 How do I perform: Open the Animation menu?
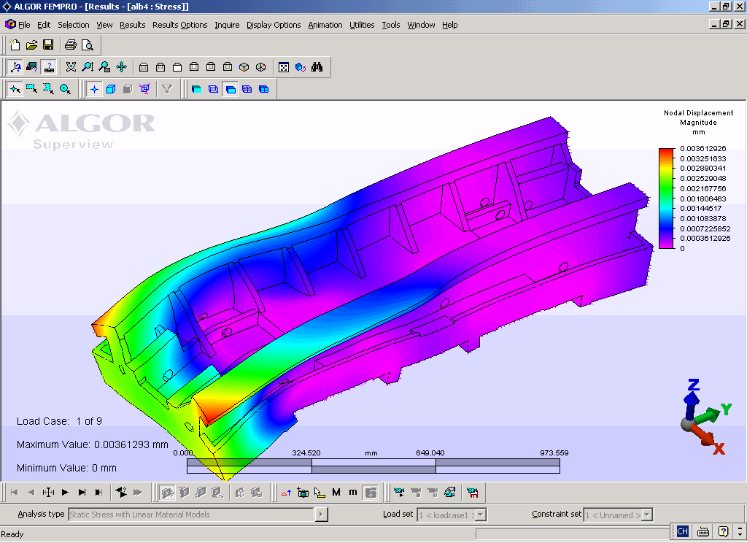[x=325, y=25]
